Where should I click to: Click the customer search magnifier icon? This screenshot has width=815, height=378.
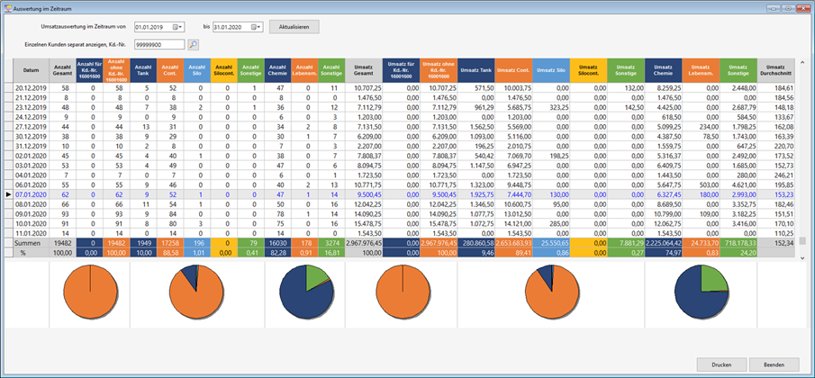(x=193, y=43)
